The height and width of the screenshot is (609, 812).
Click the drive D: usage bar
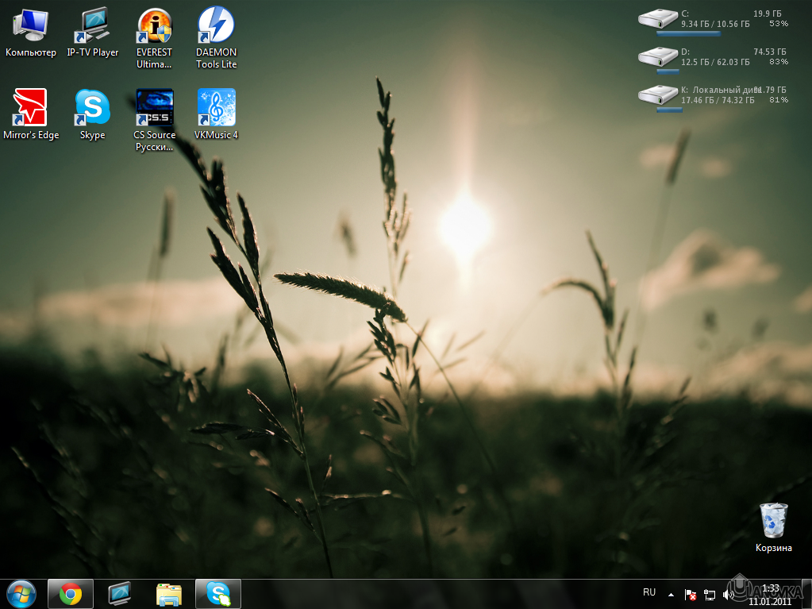(670, 71)
